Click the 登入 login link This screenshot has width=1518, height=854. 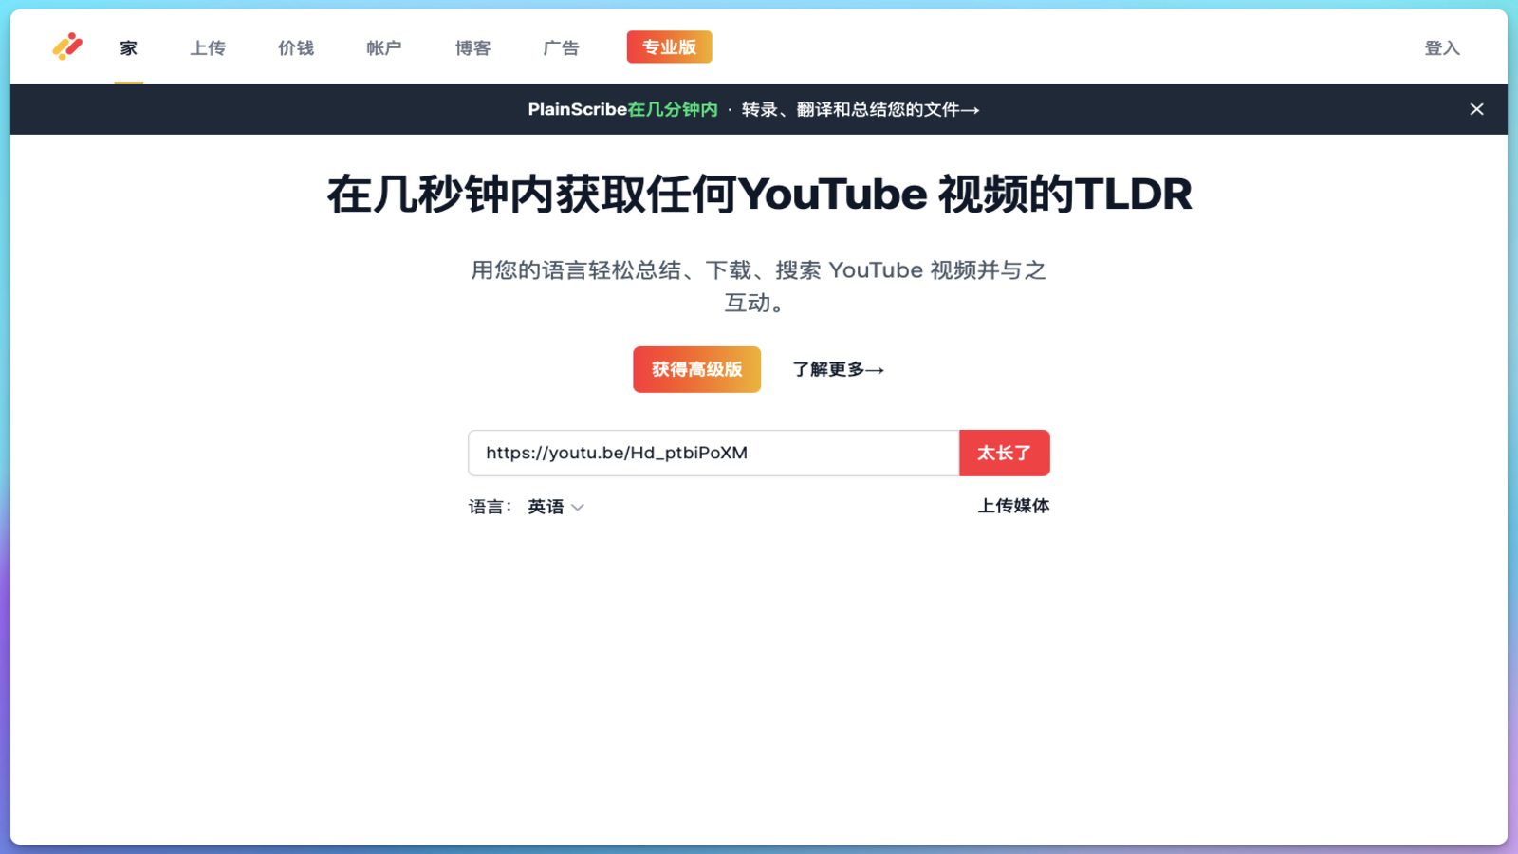pyautogui.click(x=1443, y=47)
